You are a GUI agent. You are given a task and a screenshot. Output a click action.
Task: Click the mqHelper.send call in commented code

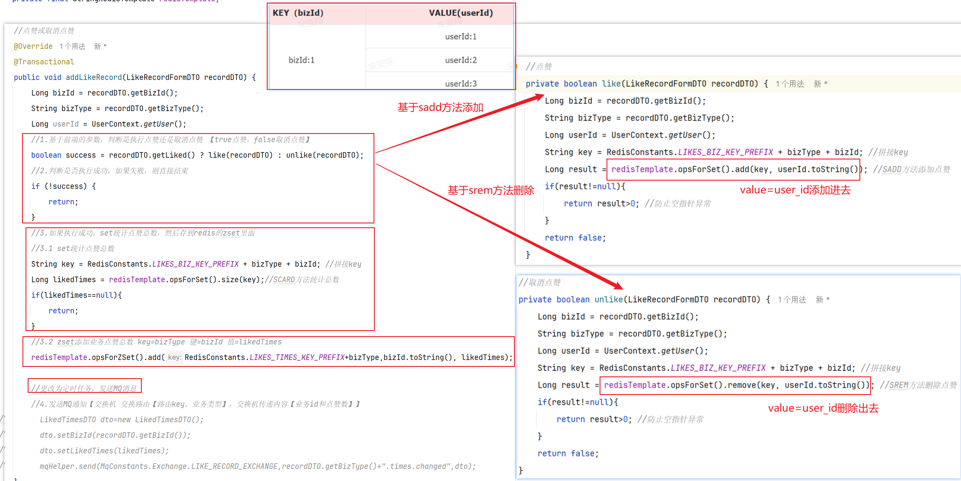[68, 466]
